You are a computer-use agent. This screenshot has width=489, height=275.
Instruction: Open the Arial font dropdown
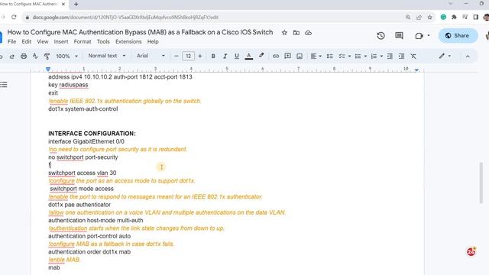click(151, 56)
